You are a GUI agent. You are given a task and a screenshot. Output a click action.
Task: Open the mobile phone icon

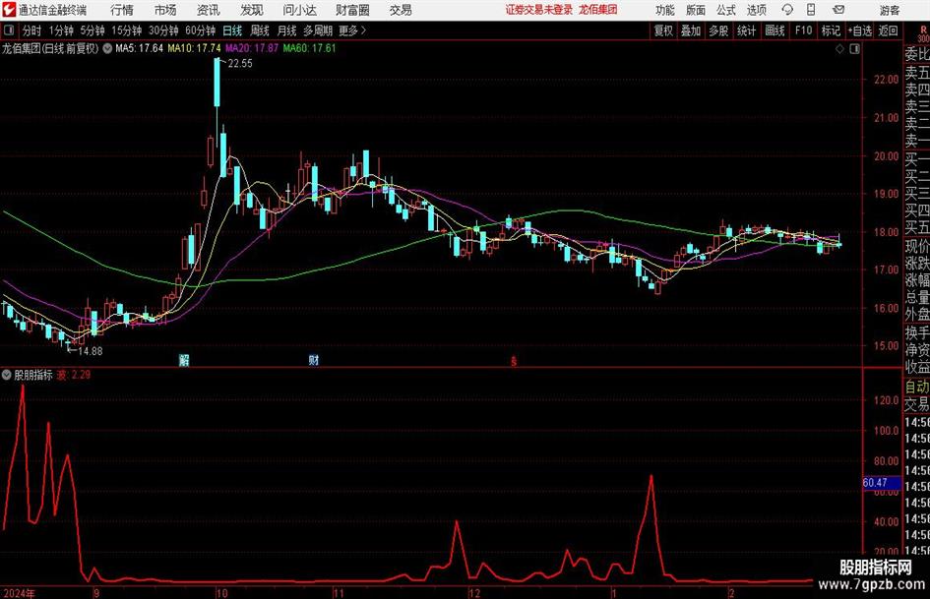click(x=811, y=10)
